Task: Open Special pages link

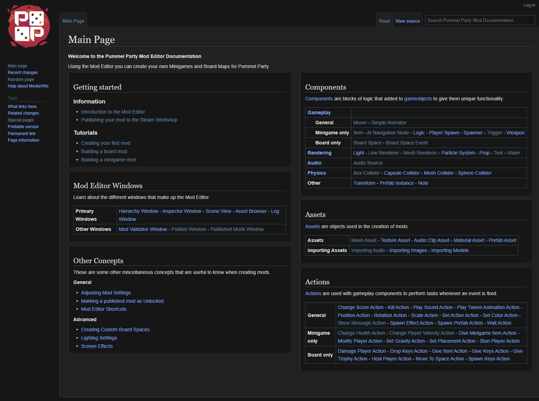Action: [x=21, y=120]
